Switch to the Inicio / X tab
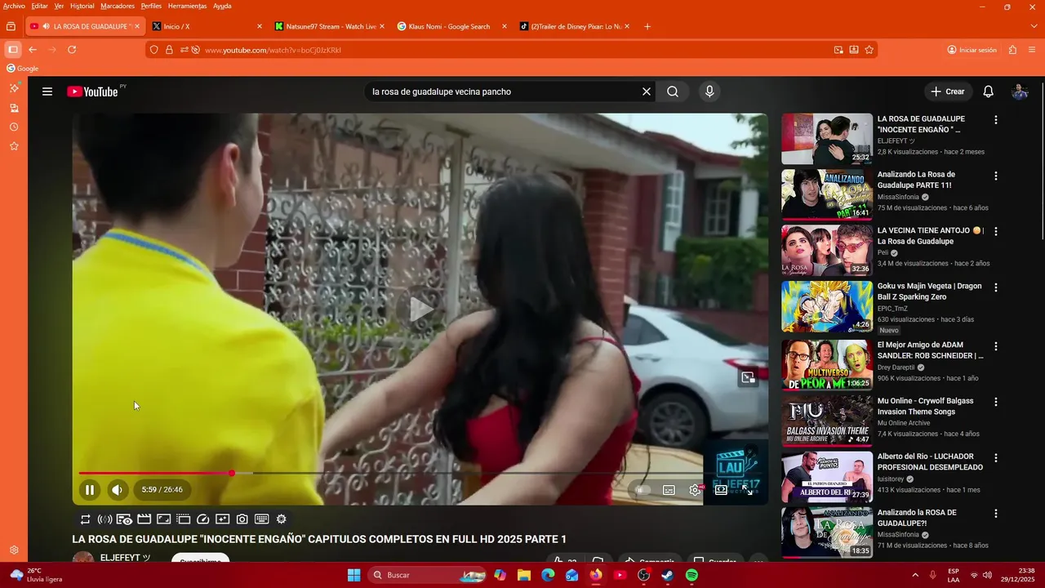Viewport: 1045px width, 588px height. tap(208, 26)
